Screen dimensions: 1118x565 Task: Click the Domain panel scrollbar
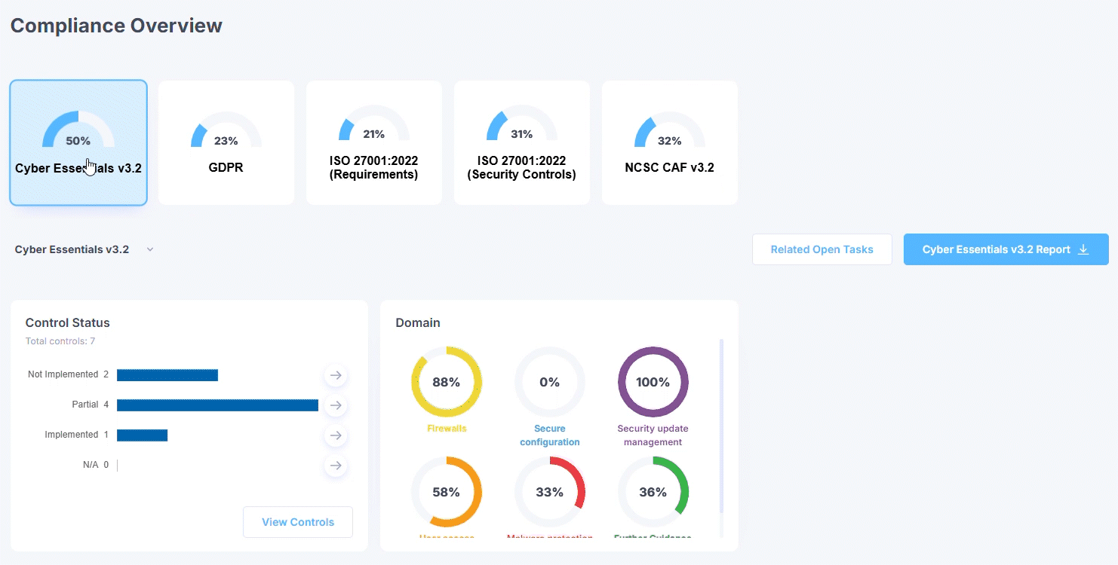point(722,426)
